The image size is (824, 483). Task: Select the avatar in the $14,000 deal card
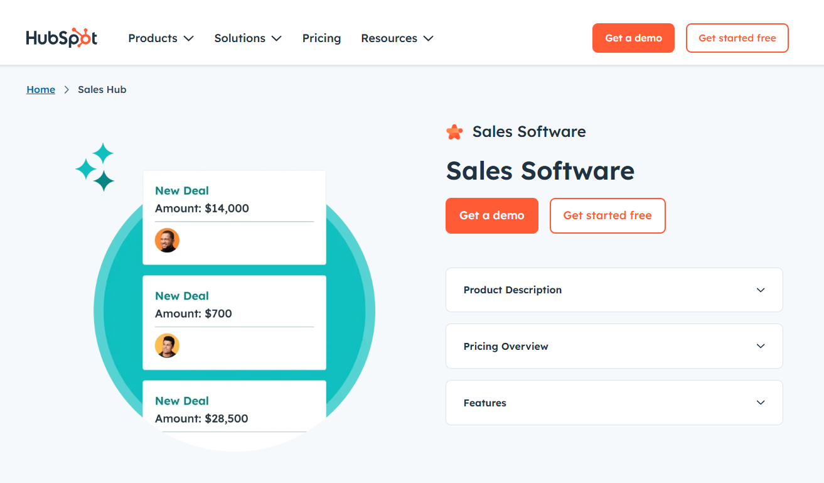point(167,240)
